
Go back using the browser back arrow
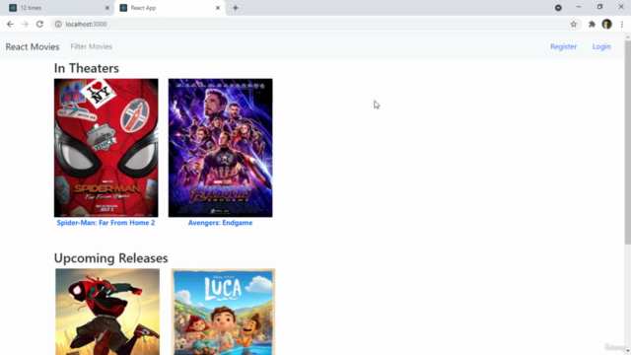pos(10,24)
